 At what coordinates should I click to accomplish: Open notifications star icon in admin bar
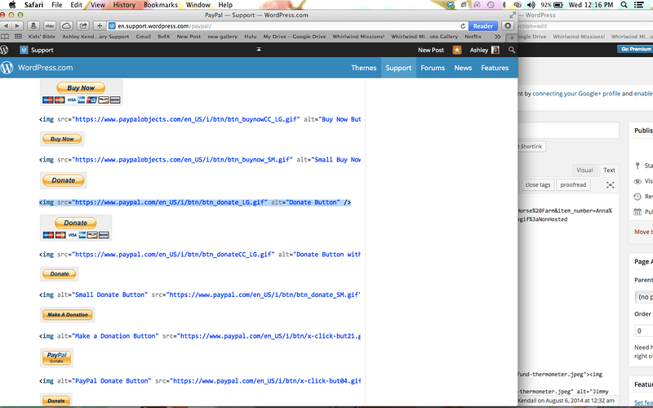tap(457, 50)
